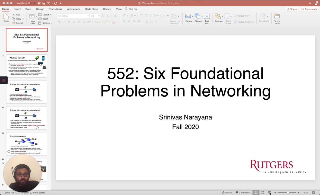The image size is (320, 195).
Task: Zoom out with the minus button
Action: (275, 193)
